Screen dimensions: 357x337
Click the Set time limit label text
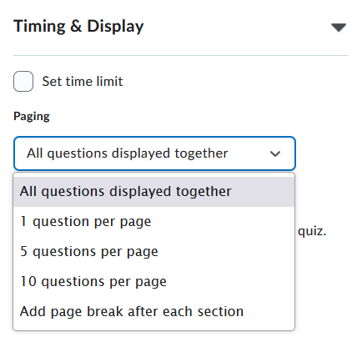click(83, 82)
